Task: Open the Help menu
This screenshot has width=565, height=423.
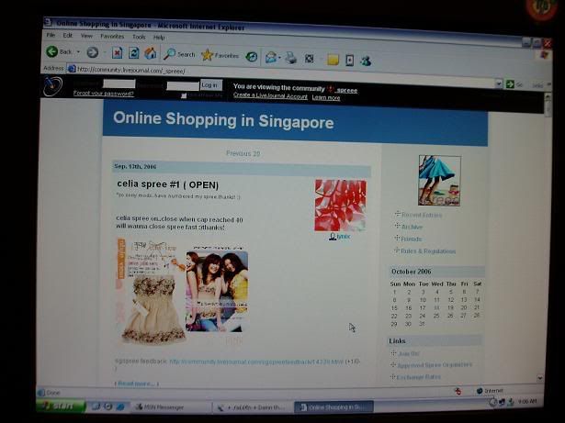Action: (159, 37)
